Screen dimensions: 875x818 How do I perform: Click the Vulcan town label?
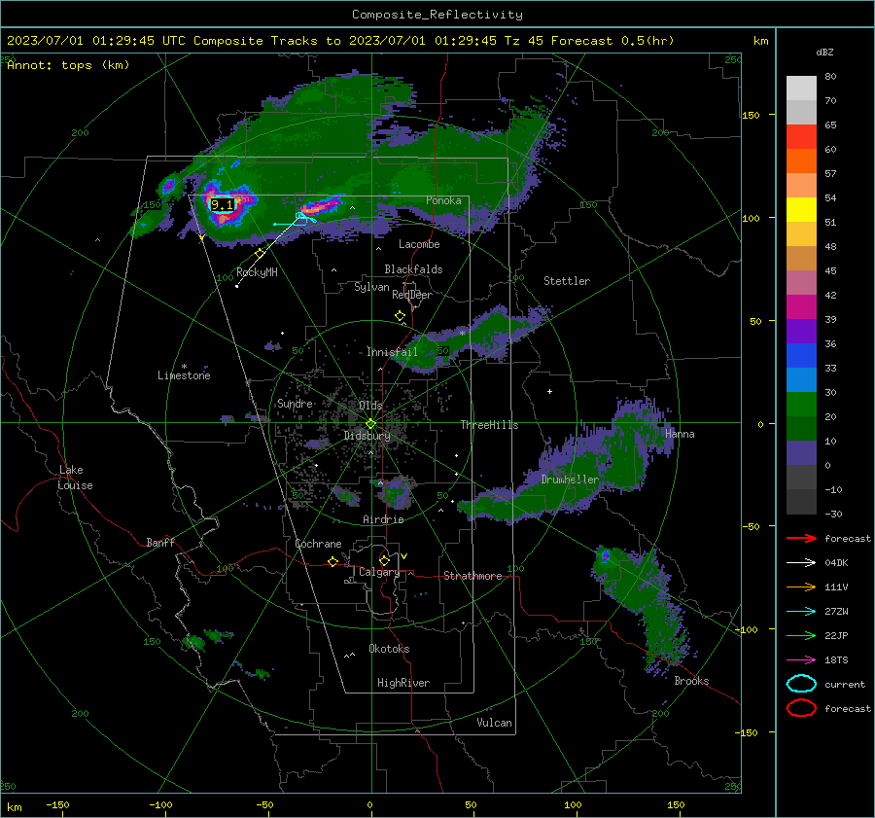coord(494,723)
